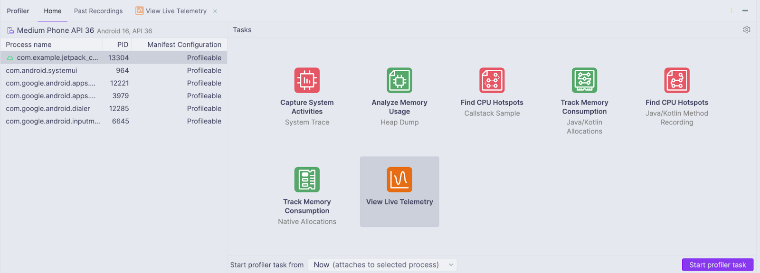Open task settings gear icon
This screenshot has width=760, height=273.
747,30
